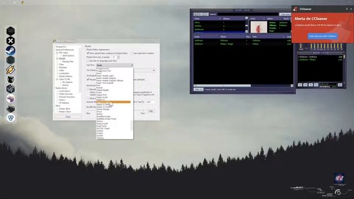The width and height of the screenshot is (354, 199).
Task: Click the SEL button in Winamp playlist
Action: [x=311, y=85]
